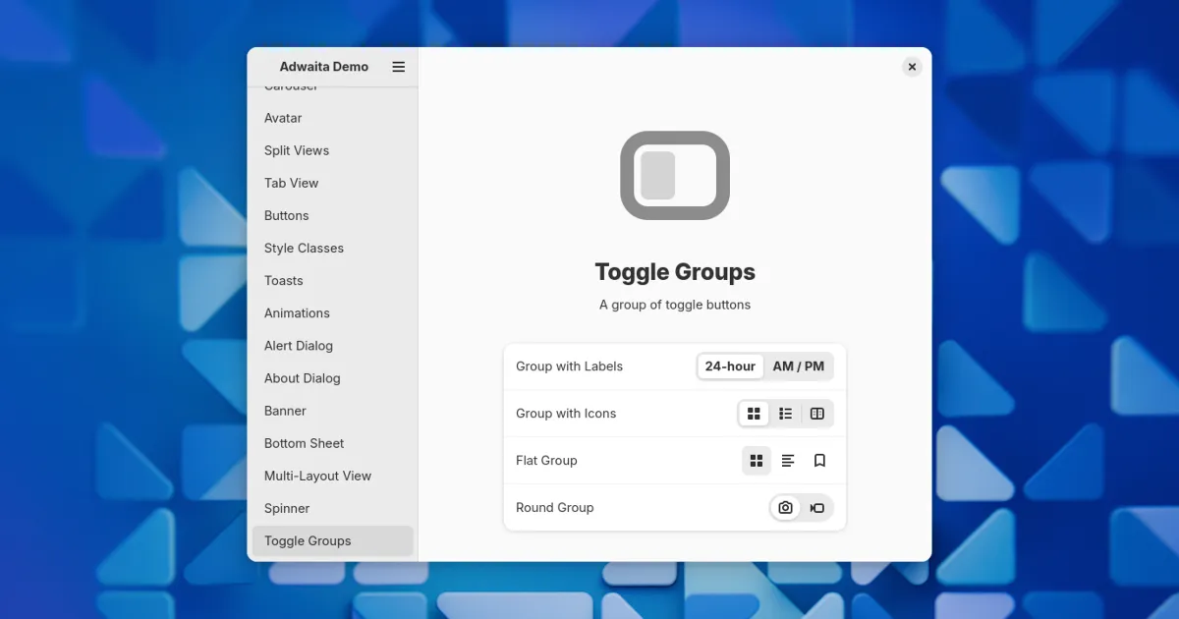Viewport: 1179px width, 619px height.
Task: Go to Tab View demo page
Action: click(292, 183)
